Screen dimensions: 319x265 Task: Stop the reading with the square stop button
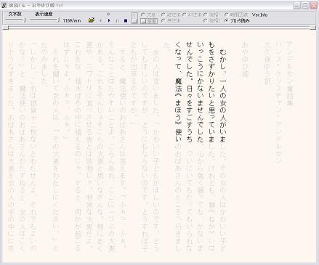click(x=126, y=21)
